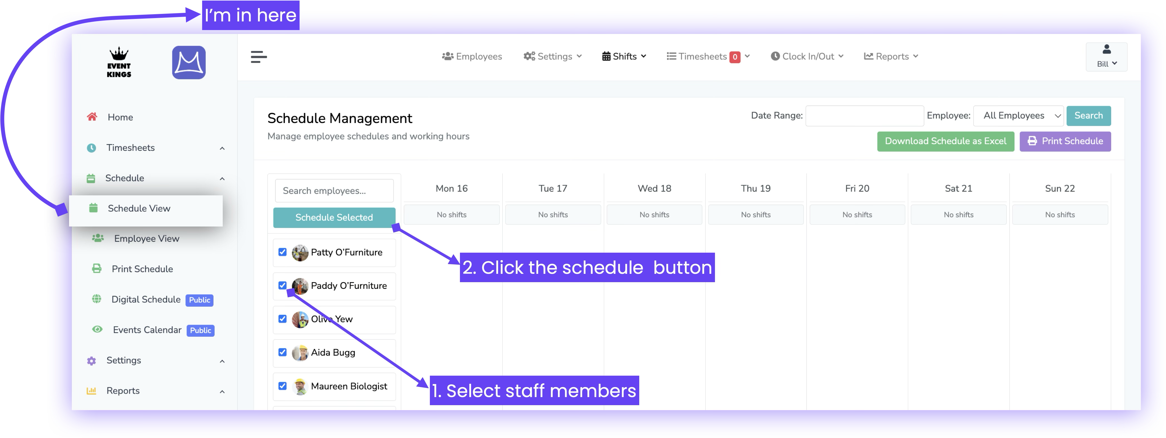1166x438 pixels.
Task: Open Employee View in the sidebar
Action: 147,238
